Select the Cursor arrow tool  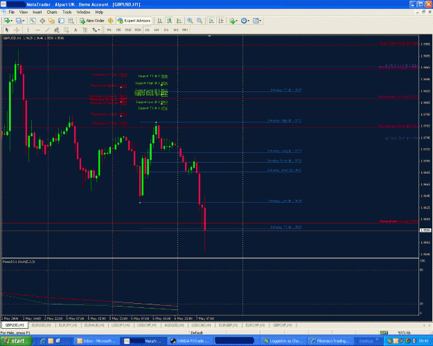click(7, 30)
